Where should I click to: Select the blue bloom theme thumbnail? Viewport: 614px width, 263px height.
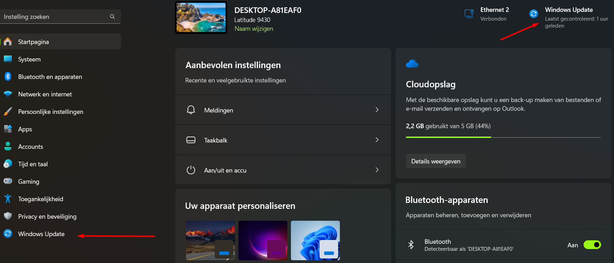pos(315,240)
